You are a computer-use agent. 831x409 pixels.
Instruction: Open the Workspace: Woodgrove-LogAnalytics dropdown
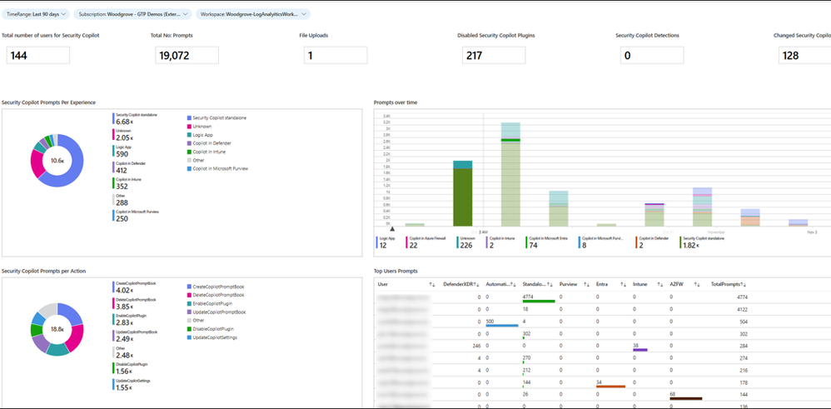coord(253,14)
